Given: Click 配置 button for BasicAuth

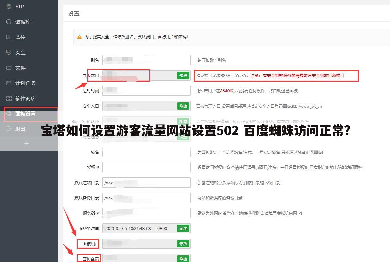Looking at the screenshot, I should (x=183, y=122).
